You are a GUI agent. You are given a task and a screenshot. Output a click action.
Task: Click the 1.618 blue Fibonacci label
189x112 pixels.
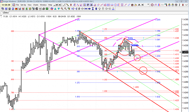click(77, 97)
